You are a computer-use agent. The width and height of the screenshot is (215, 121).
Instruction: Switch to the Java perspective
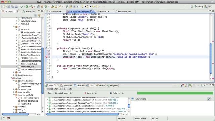pyautogui.click(x=208, y=7)
